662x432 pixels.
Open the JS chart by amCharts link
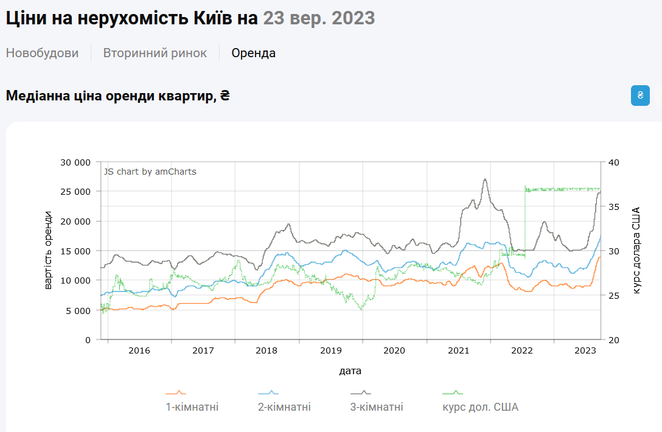pyautogui.click(x=149, y=172)
